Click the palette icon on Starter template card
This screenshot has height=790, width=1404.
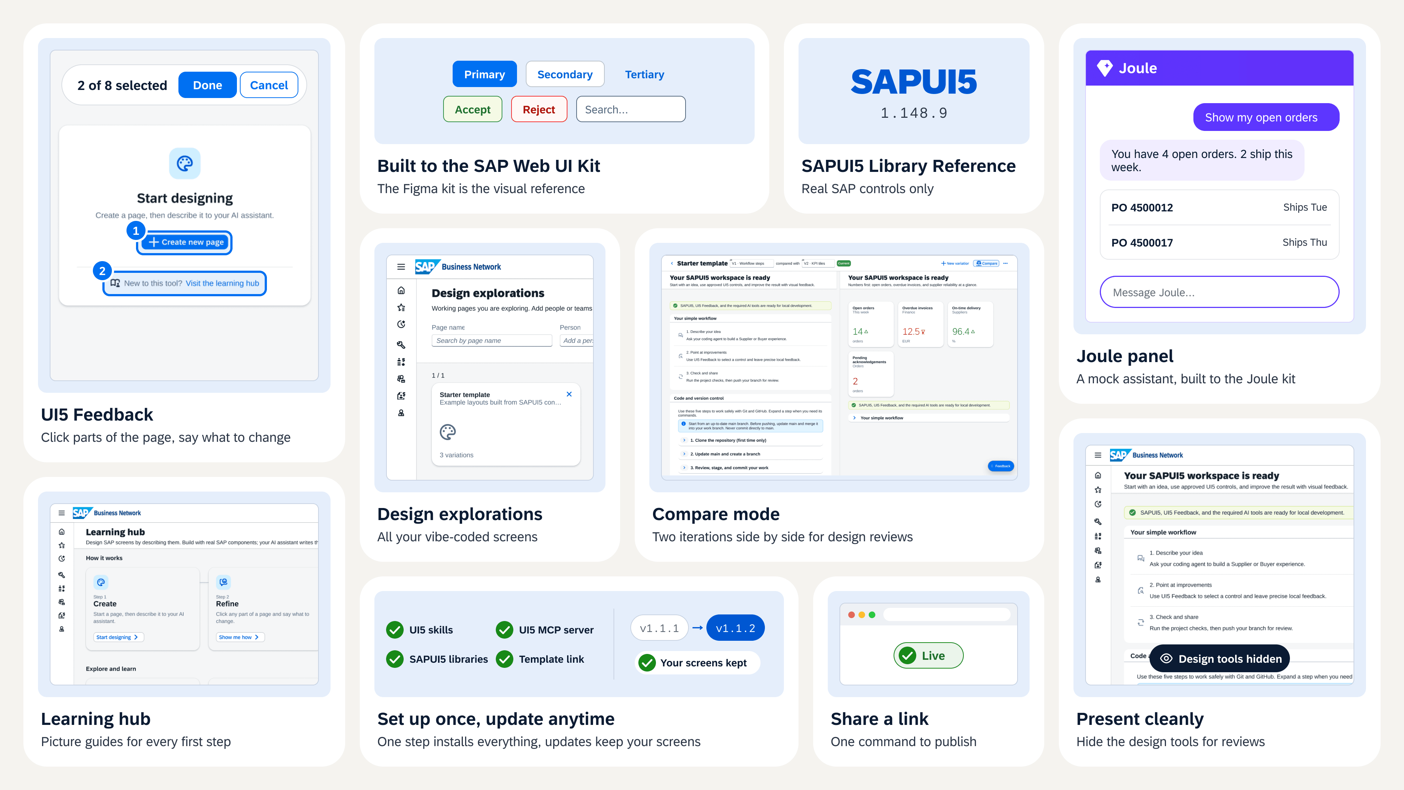[x=448, y=432]
